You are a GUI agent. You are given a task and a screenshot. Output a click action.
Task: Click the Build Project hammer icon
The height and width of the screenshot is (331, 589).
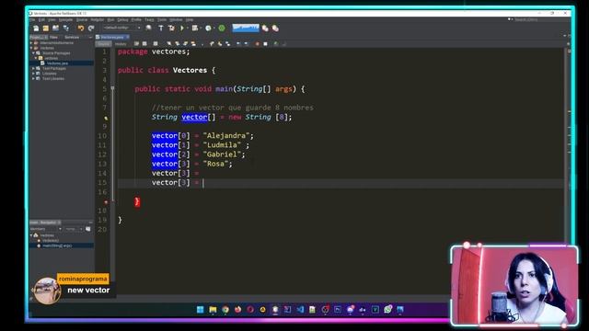point(161,29)
